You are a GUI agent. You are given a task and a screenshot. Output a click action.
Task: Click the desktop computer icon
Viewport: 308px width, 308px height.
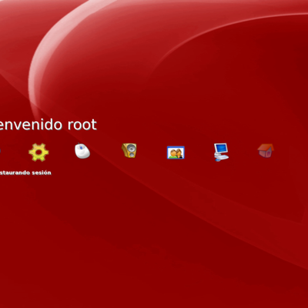tap(221, 152)
